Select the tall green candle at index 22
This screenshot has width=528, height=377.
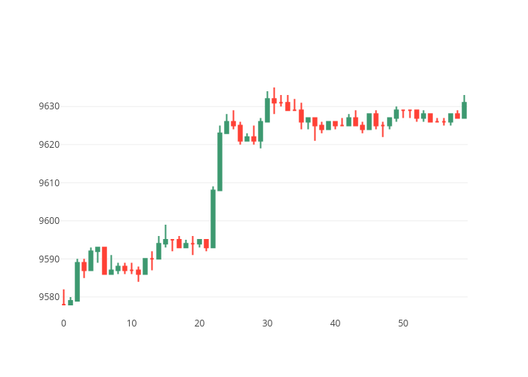(x=213, y=219)
